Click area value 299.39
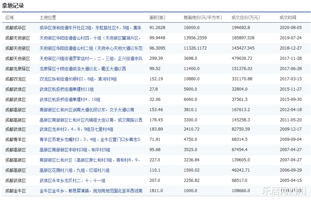 coord(156,58)
